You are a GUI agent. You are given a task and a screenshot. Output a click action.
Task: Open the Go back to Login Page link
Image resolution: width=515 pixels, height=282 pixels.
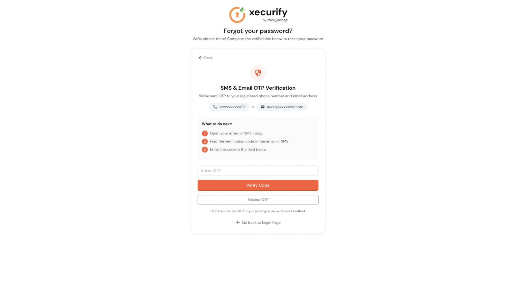[x=261, y=223]
